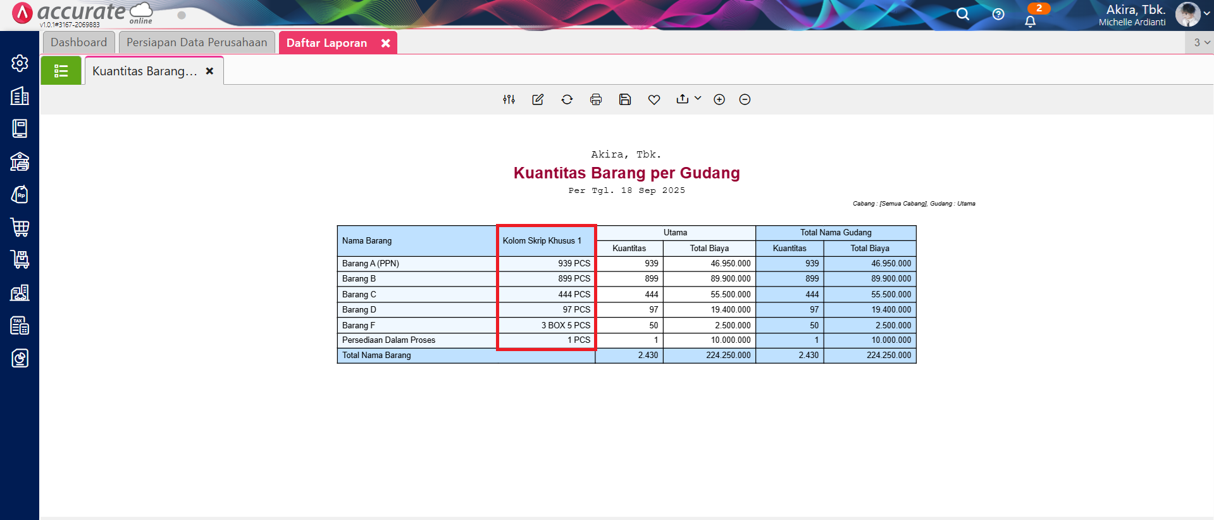
Task: Expand the open tabs counter dropdown
Action: 1201,42
